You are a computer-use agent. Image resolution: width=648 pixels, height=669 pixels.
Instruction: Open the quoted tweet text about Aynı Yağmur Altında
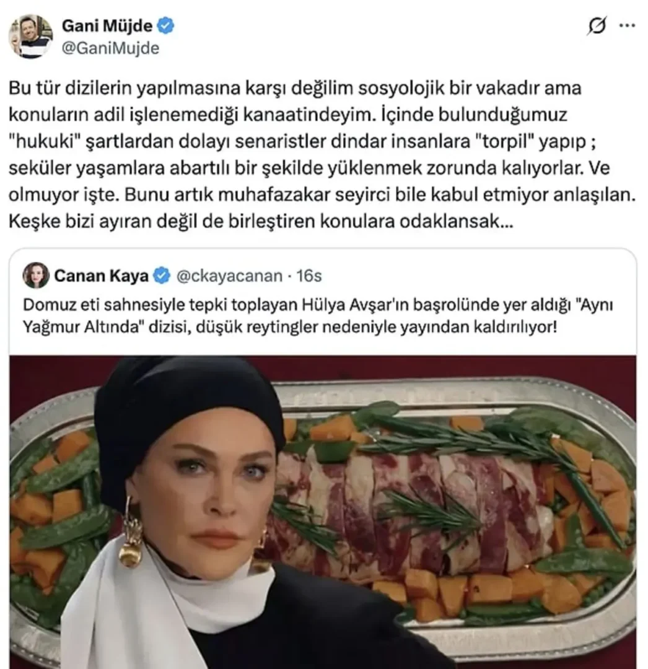point(318,316)
